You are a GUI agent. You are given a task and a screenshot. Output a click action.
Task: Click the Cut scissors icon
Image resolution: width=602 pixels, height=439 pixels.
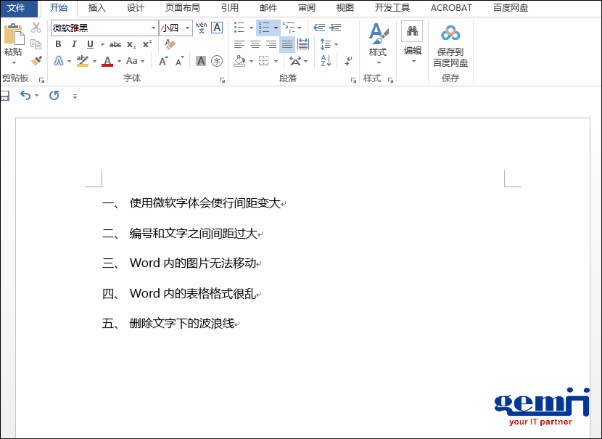(x=36, y=28)
